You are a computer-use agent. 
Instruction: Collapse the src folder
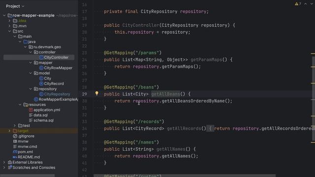[x=9, y=31]
